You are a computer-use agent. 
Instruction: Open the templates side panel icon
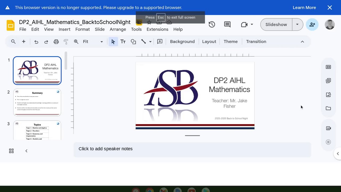point(328,67)
